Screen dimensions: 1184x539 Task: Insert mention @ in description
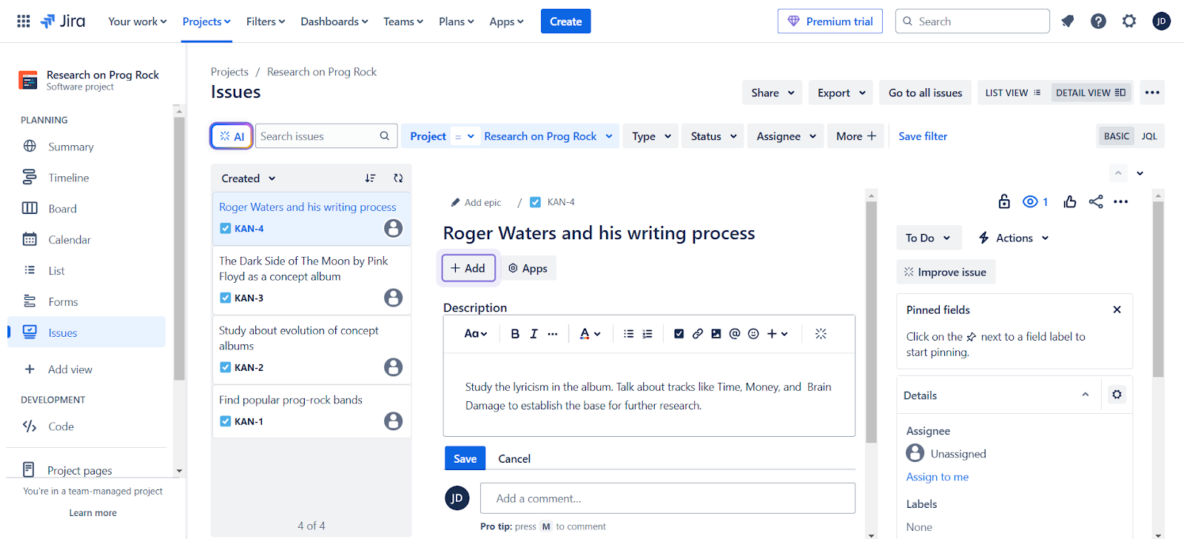pos(735,334)
